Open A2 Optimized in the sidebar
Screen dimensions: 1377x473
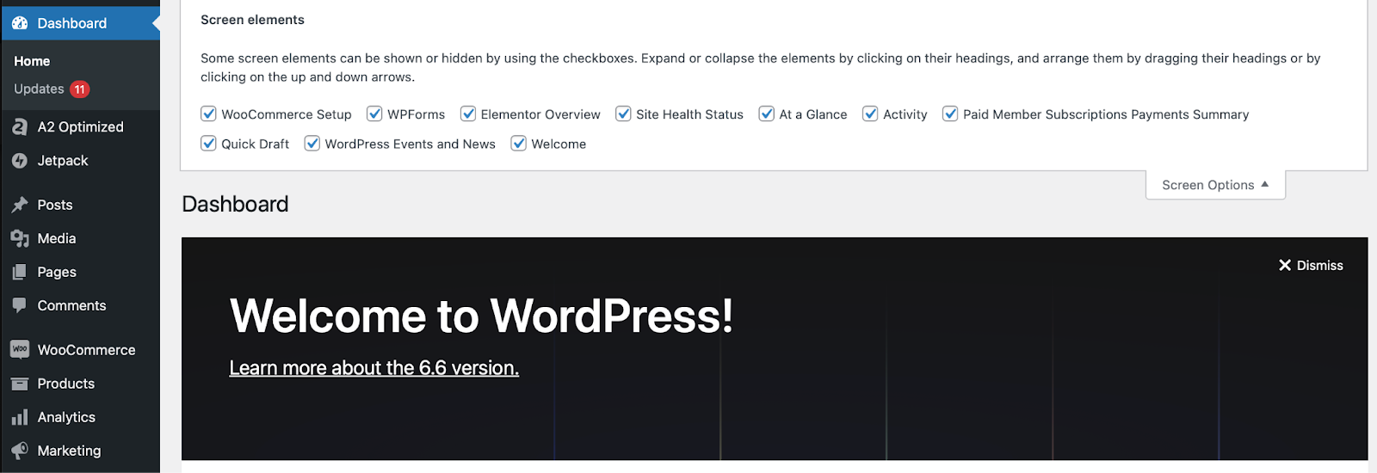(x=80, y=127)
